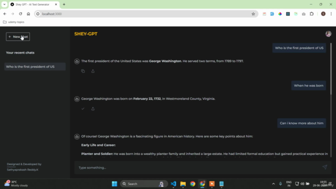Click bot avatar beside 'was born on' reply
336x189 pixels.
[77, 99]
